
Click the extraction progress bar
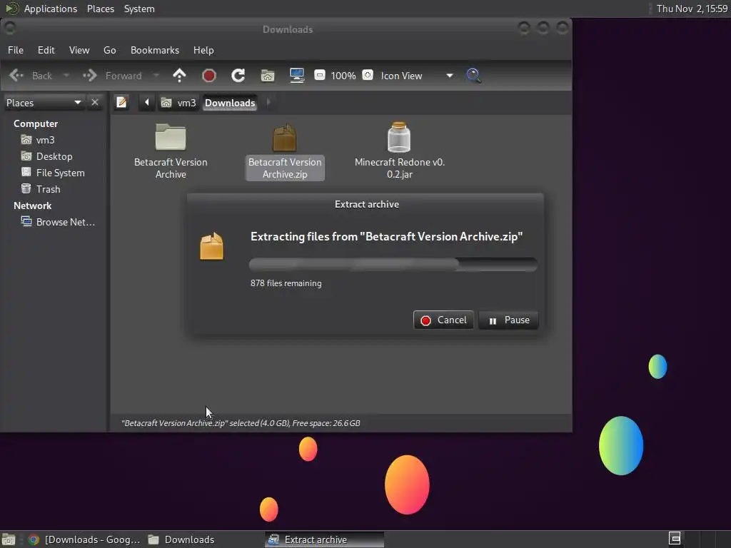pyautogui.click(x=393, y=264)
